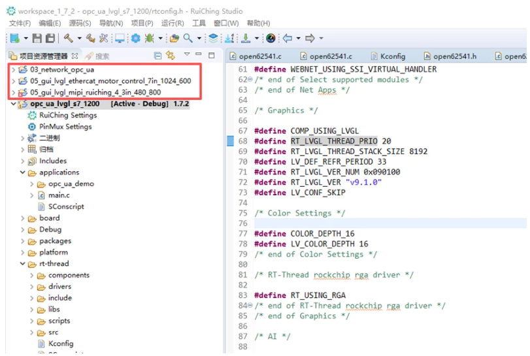Screen dimensions: 530x356
Task: Start debugging with the green bug icon
Action: (x=150, y=39)
